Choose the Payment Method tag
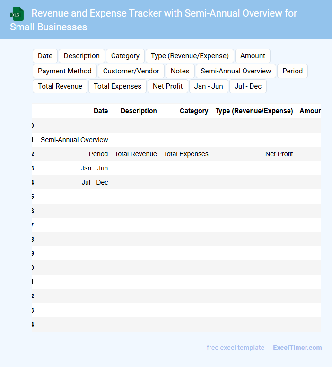This screenshot has width=332, height=367. point(64,71)
